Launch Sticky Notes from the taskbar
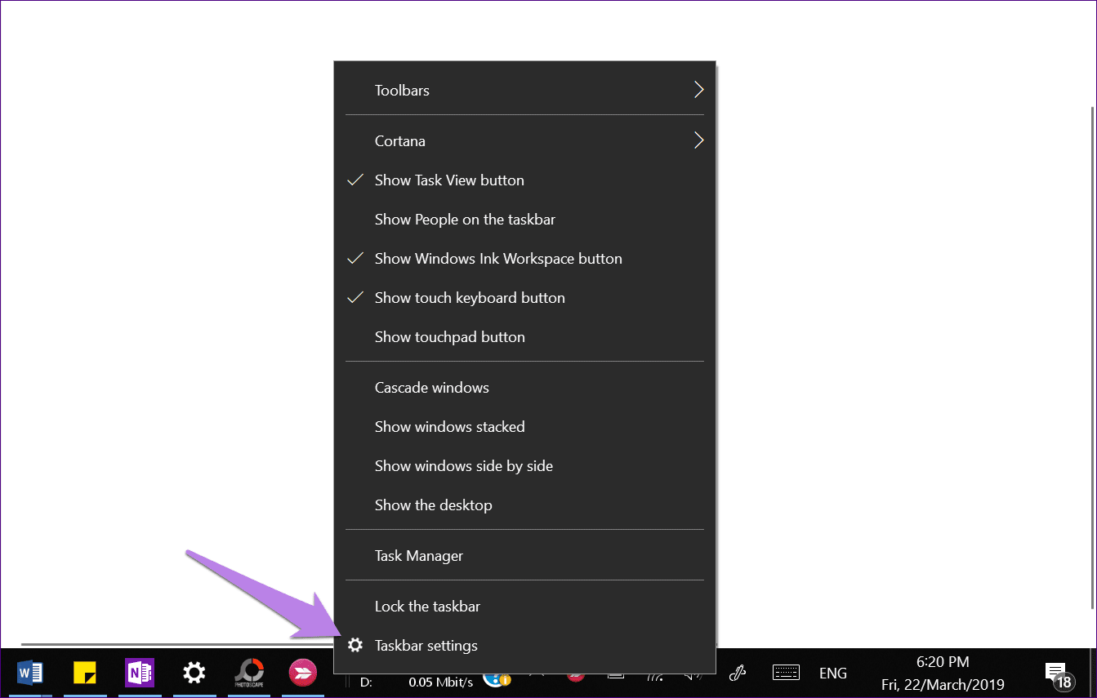 [x=85, y=673]
